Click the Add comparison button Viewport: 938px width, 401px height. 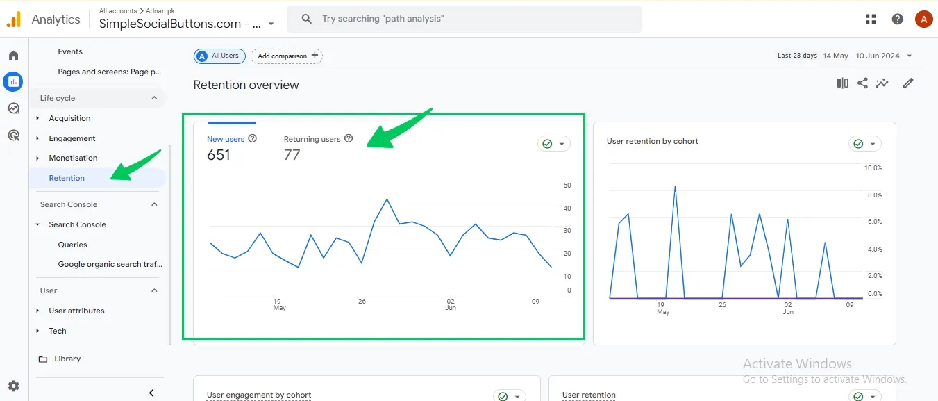tap(287, 56)
